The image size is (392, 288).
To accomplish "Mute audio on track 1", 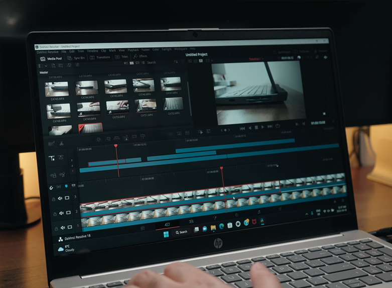I will pos(63,228).
